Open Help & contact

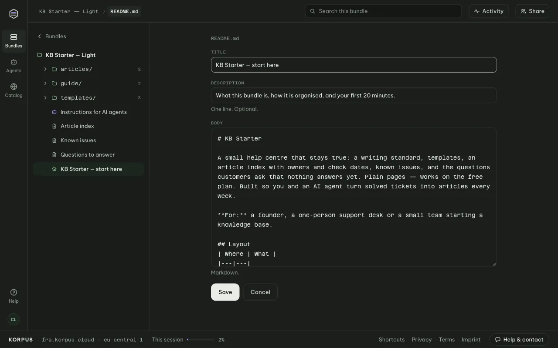pyautogui.click(x=519, y=340)
